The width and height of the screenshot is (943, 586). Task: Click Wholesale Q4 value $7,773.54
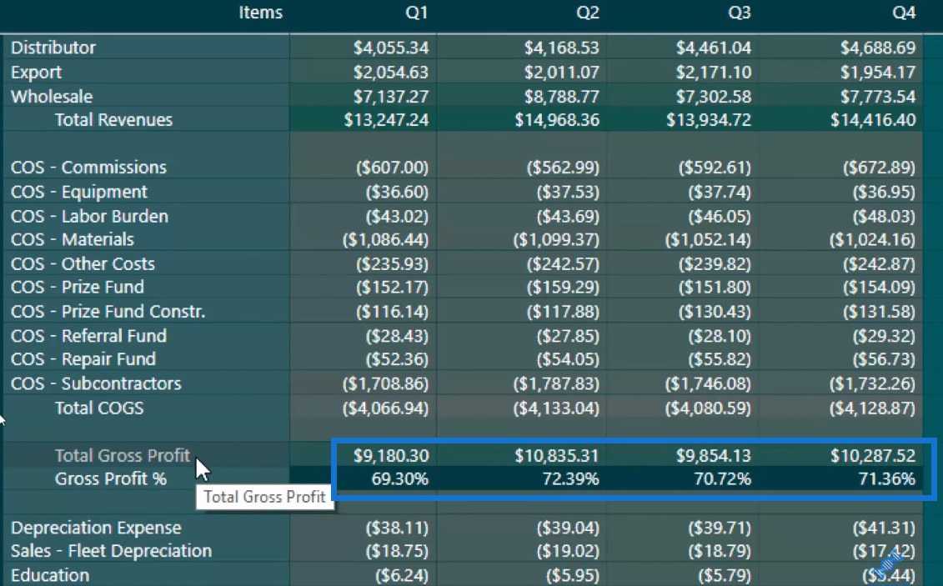pos(878,96)
